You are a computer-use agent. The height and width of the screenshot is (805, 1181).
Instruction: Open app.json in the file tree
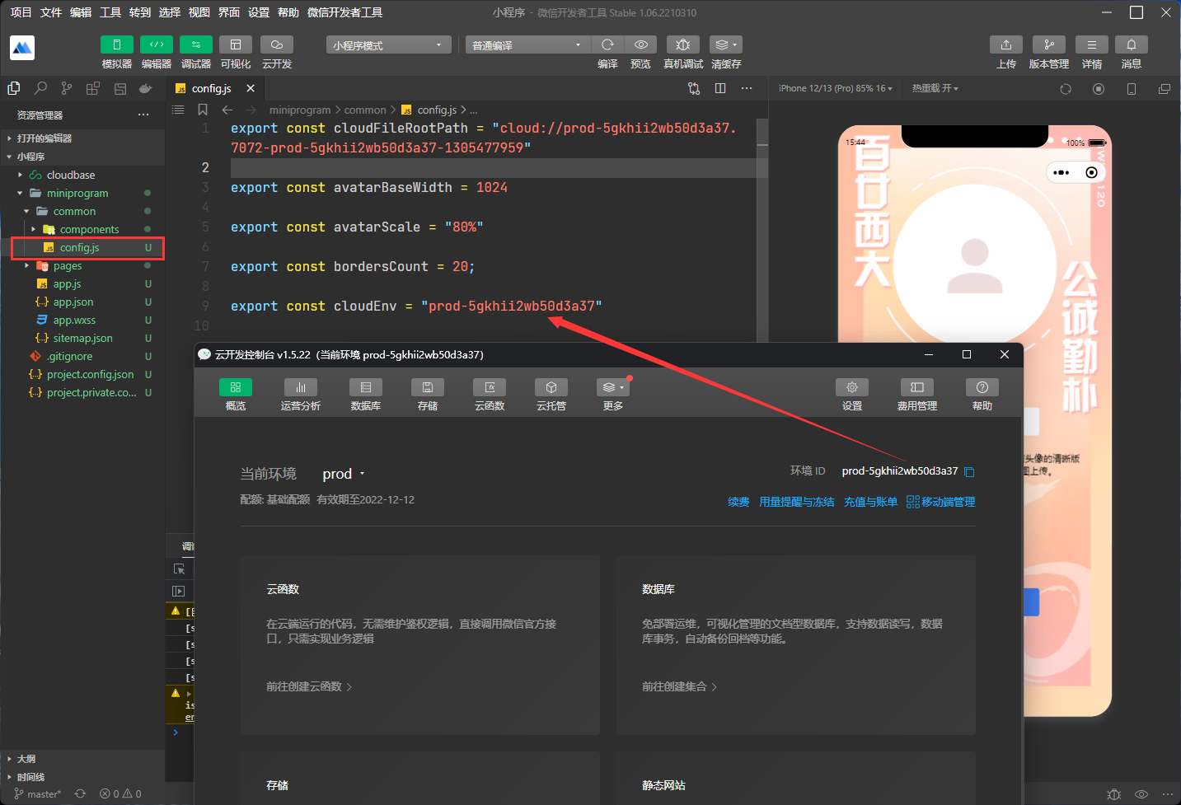tap(82, 302)
